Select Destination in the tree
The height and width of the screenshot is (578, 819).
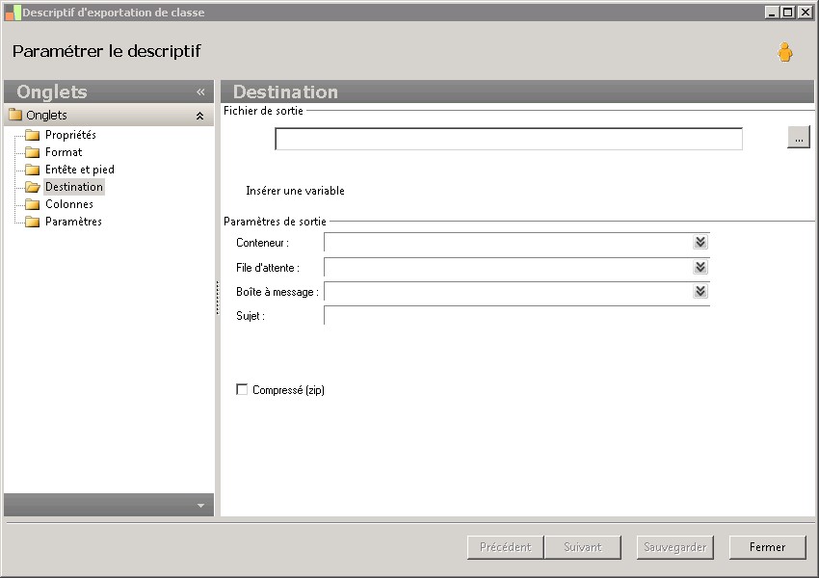[x=74, y=186]
